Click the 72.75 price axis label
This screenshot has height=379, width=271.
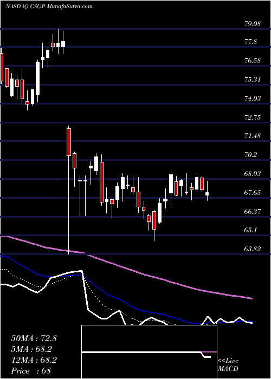coord(252,117)
